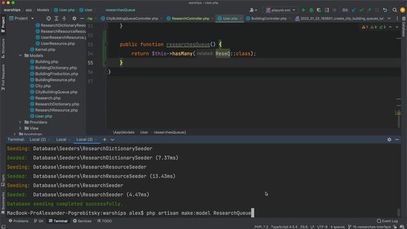Click the green Debug bug icon
Screen dimensions: 407x229
[x=311, y=10]
